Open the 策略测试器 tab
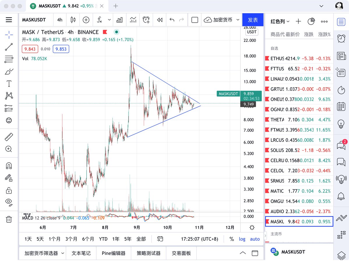The image size is (349, 261). tap(149, 253)
